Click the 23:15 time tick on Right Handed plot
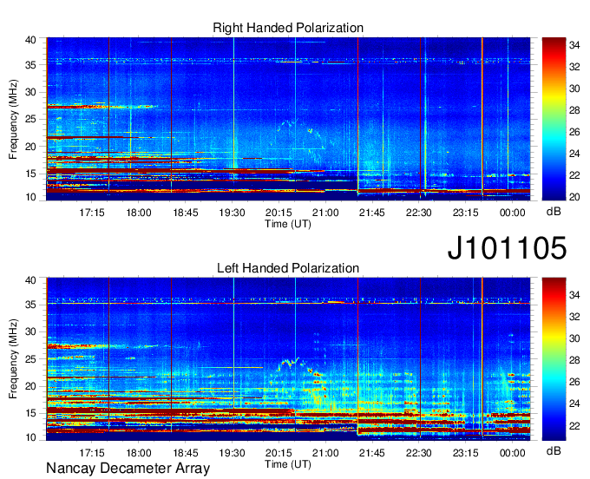This screenshot has width=590, height=479. click(465, 213)
